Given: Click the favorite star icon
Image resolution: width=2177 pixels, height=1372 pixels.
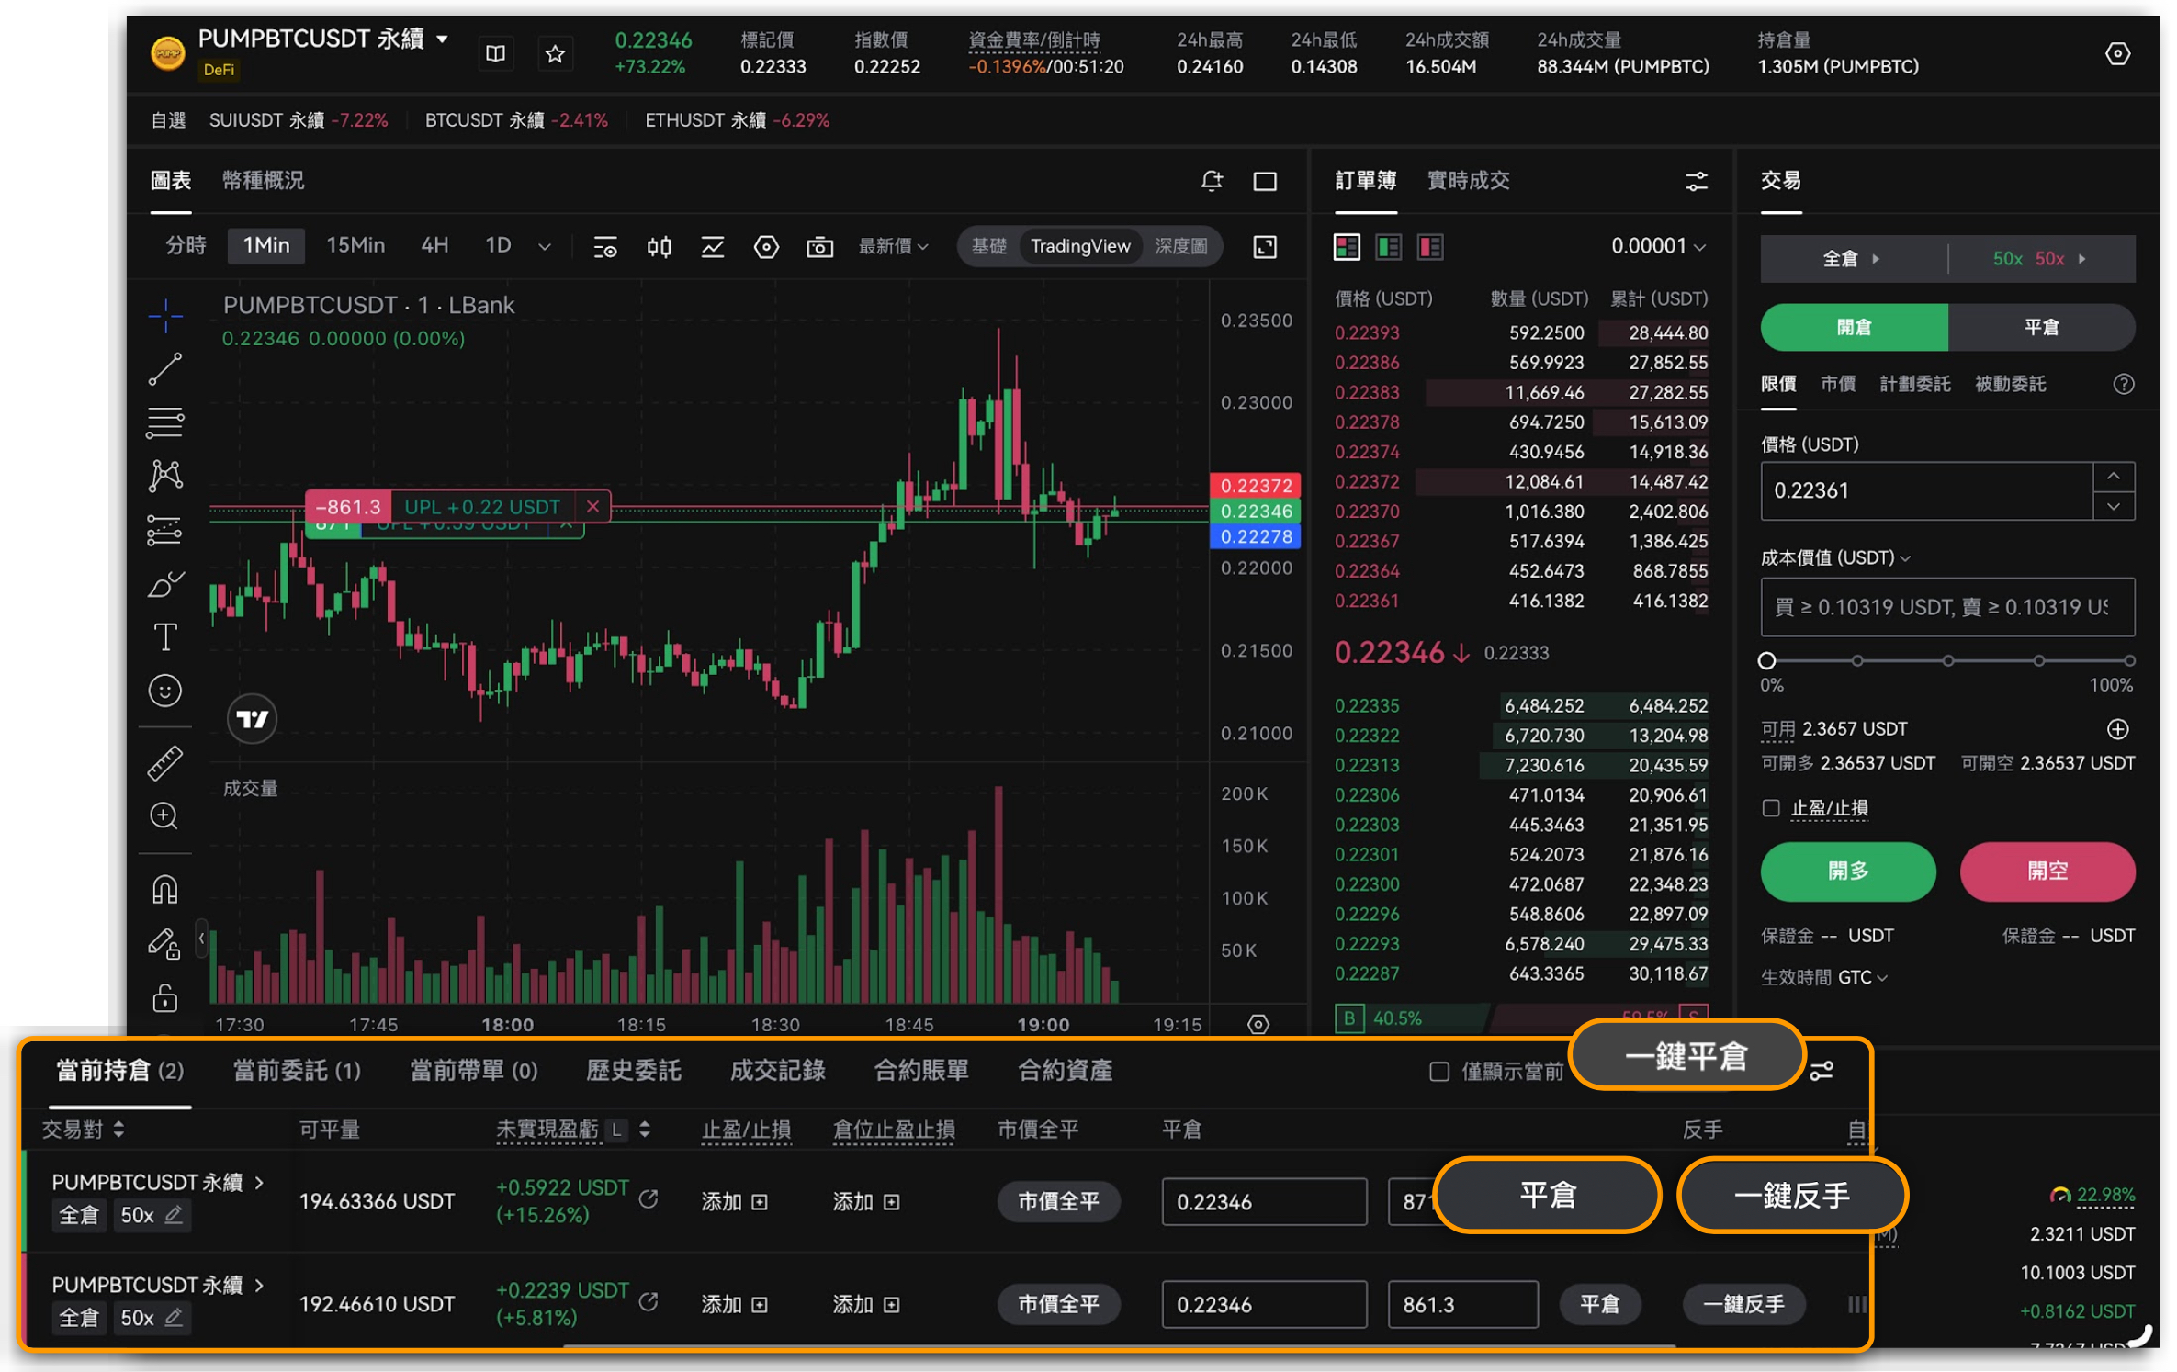Looking at the screenshot, I should coord(555,54).
